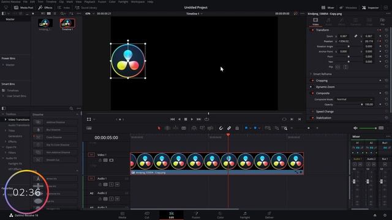This screenshot has height=220, width=392.
Task: Click Go to First Frame button
Action: [x=173, y=119]
